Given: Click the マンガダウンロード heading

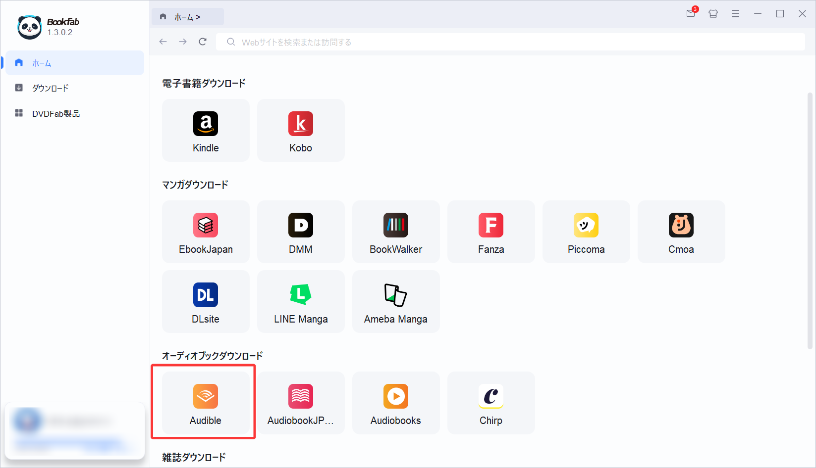Looking at the screenshot, I should coord(195,185).
